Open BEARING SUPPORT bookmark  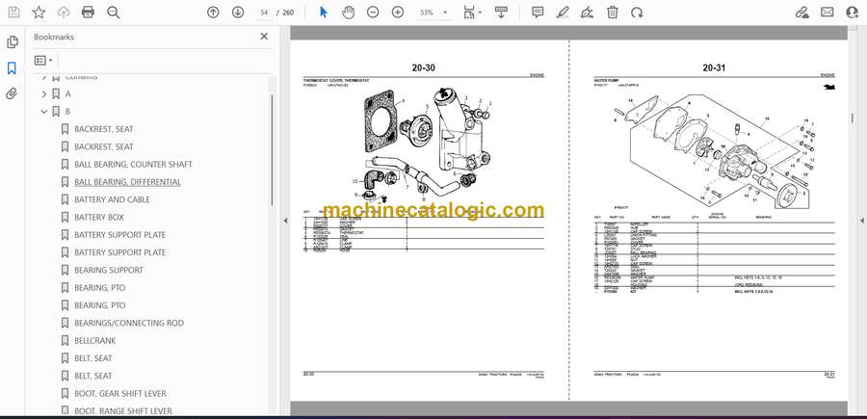pyautogui.click(x=108, y=270)
